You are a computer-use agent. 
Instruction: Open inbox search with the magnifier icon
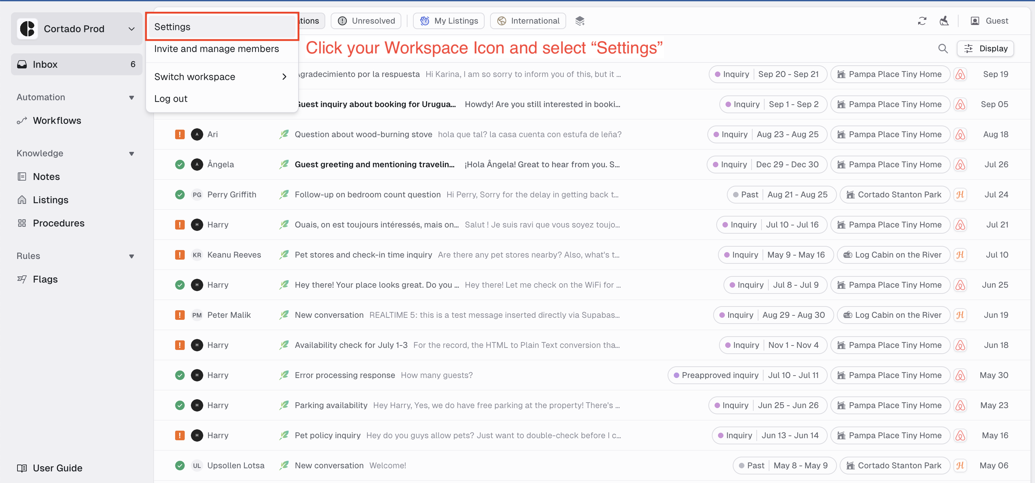click(x=943, y=49)
